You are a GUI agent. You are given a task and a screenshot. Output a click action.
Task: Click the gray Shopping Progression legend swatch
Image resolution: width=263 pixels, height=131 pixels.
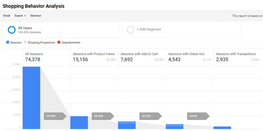click(x=25, y=42)
